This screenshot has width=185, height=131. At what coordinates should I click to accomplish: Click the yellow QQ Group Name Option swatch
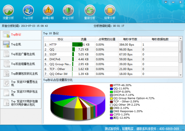[111, 98]
